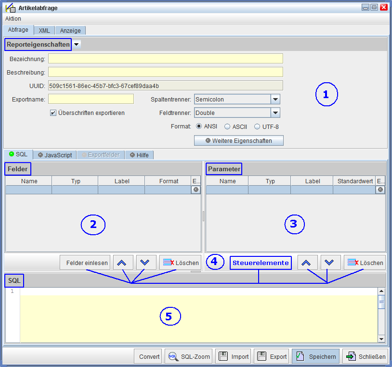Open the Spaltentrenner dropdown
The height and width of the screenshot is (367, 392).
click(275, 100)
